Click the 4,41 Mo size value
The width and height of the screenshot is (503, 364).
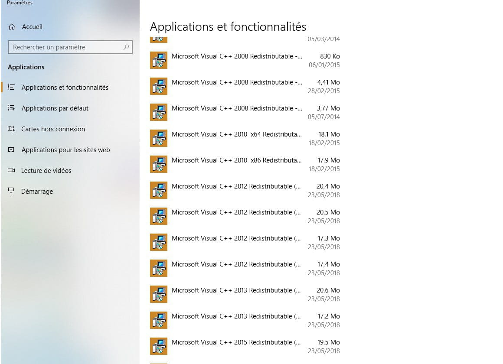(329, 82)
